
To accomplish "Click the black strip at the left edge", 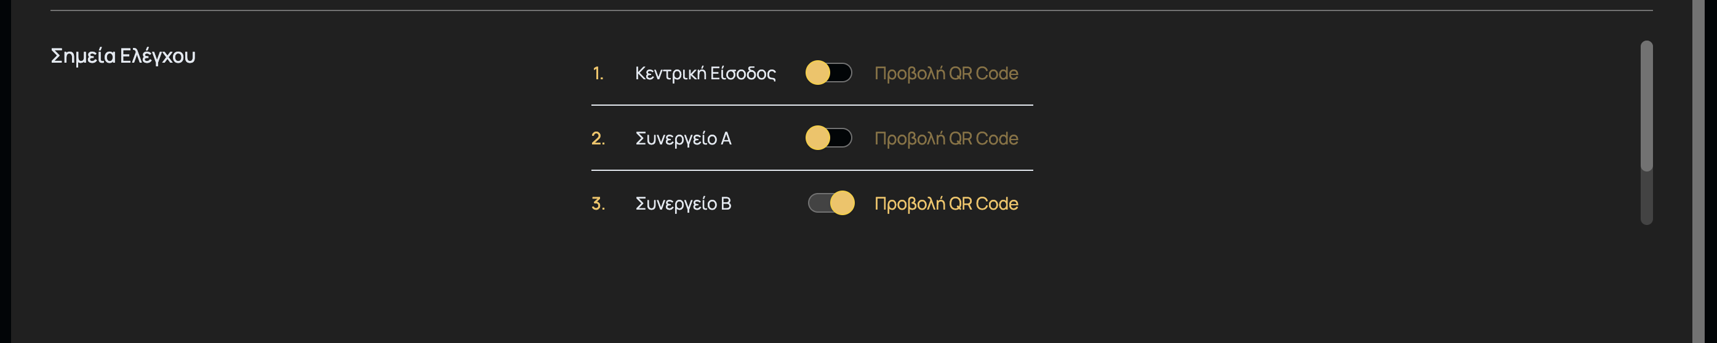I will tap(5, 171).
